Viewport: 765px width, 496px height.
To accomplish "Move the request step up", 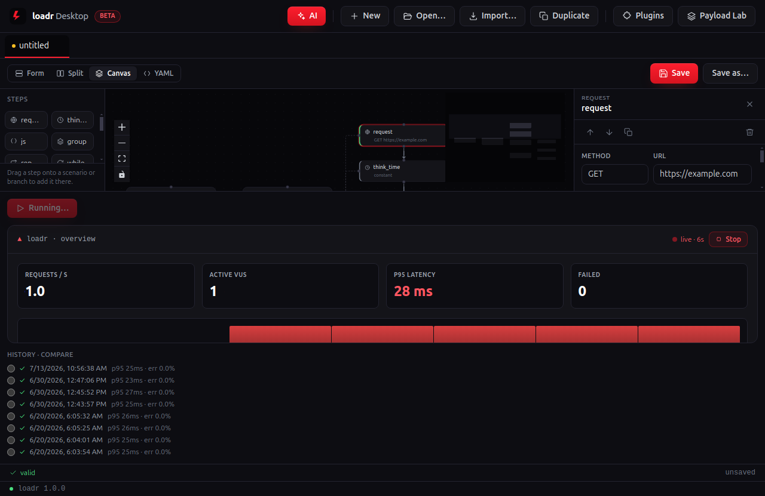I will [590, 132].
